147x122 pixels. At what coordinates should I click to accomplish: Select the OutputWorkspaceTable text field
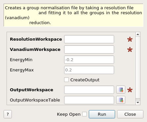click(x=89, y=100)
